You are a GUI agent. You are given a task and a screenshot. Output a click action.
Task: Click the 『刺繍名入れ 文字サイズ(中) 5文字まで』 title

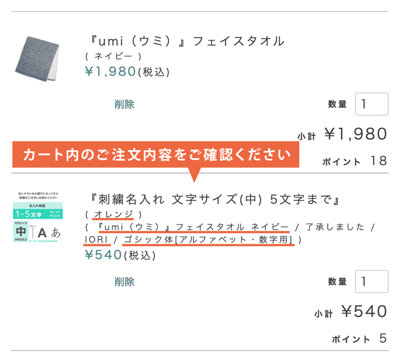coord(213,200)
